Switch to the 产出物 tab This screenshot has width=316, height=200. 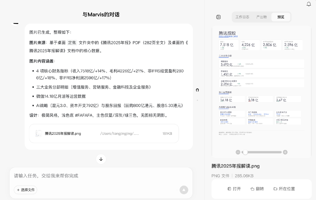point(261,17)
